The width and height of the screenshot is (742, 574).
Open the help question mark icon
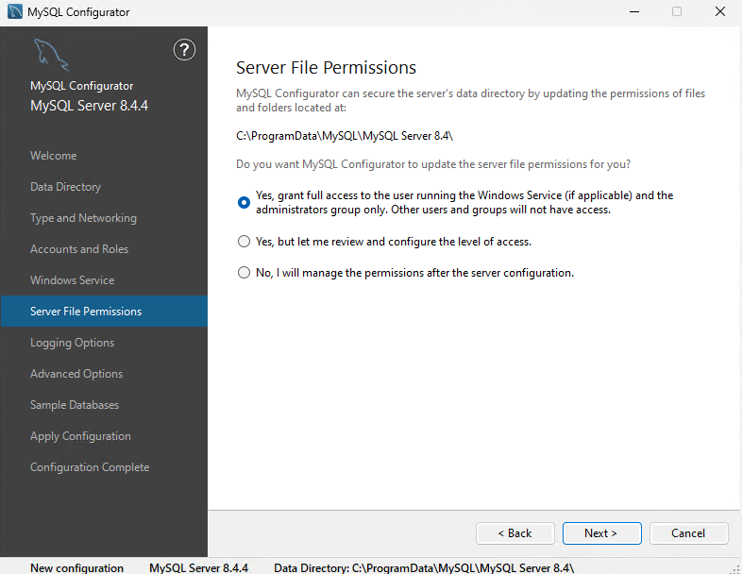coord(184,50)
